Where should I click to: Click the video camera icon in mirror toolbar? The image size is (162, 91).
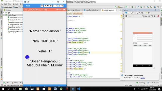[x=48, y=6]
